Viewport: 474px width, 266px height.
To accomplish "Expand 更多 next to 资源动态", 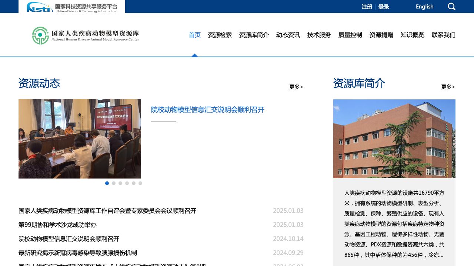I will click(296, 87).
